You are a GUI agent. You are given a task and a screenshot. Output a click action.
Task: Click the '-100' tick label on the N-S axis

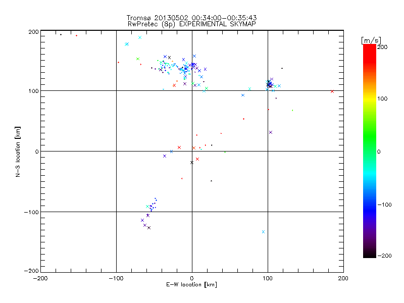coord(31,212)
